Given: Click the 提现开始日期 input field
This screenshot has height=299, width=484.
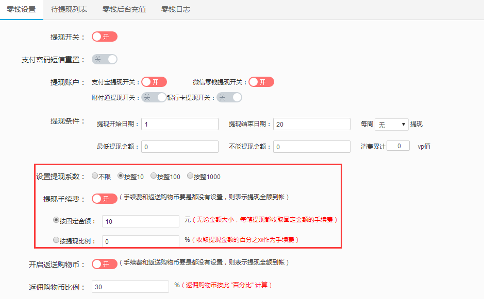Looking at the screenshot, I should point(180,124).
